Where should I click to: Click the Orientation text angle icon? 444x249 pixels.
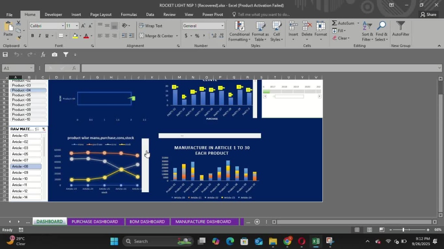coord(125,26)
